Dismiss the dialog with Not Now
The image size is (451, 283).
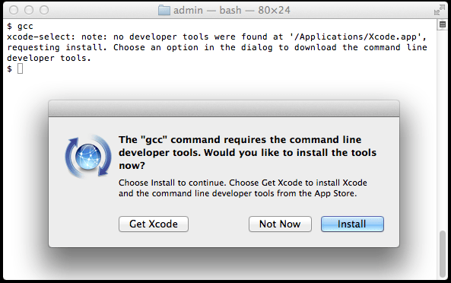[x=280, y=224]
